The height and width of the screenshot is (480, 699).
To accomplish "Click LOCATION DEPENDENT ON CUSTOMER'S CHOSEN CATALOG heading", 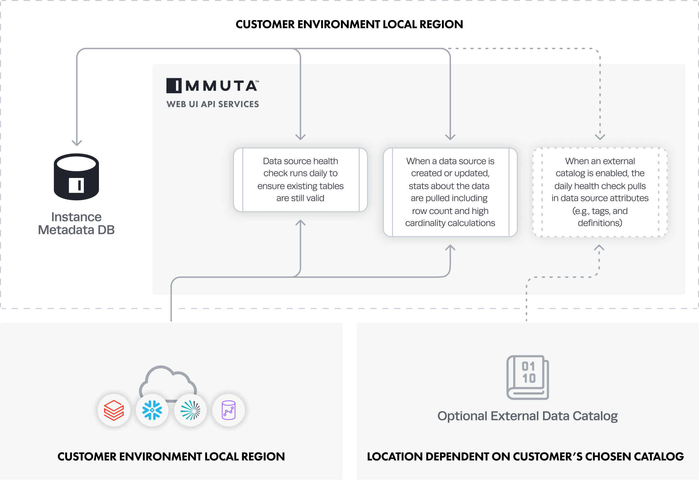I will [x=525, y=456].
